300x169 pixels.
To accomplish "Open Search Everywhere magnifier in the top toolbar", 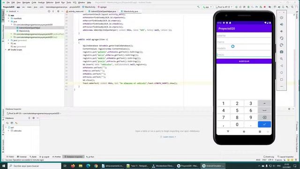I will point(292,7).
